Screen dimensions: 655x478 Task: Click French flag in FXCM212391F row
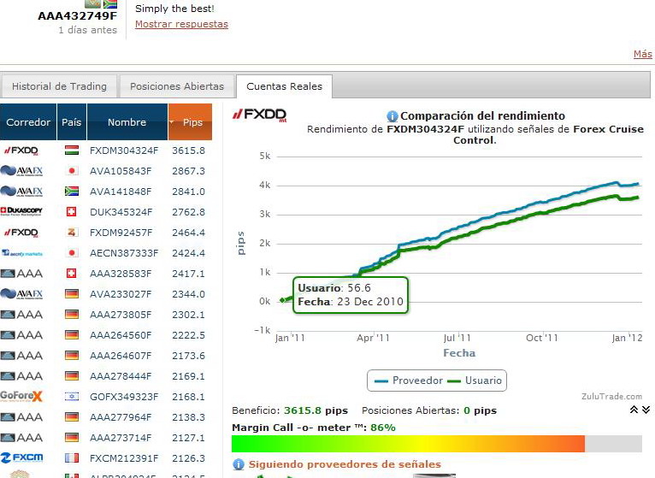pyautogui.click(x=72, y=458)
